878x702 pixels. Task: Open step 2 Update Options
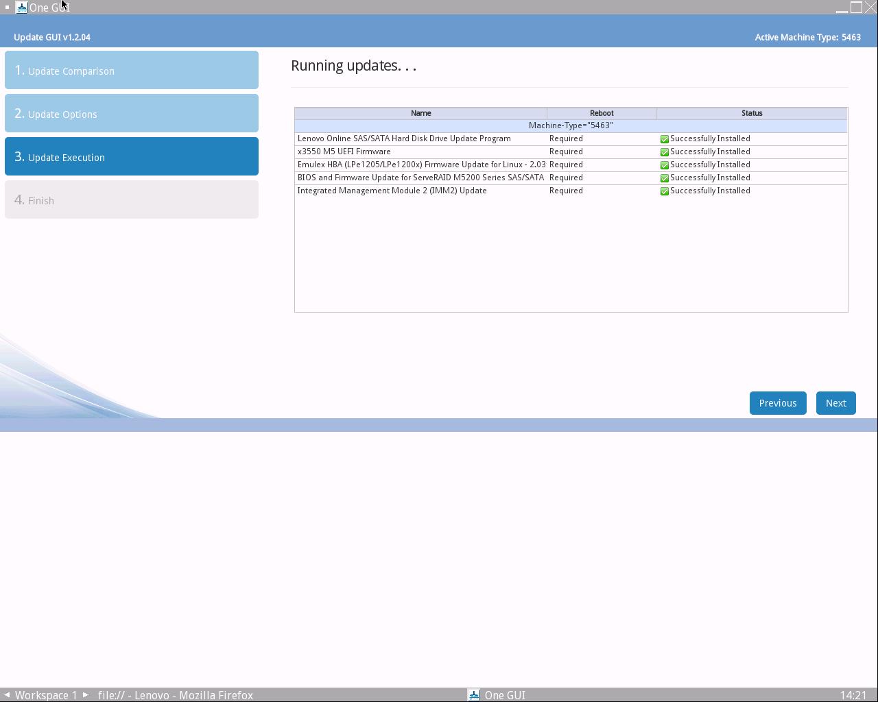132,113
